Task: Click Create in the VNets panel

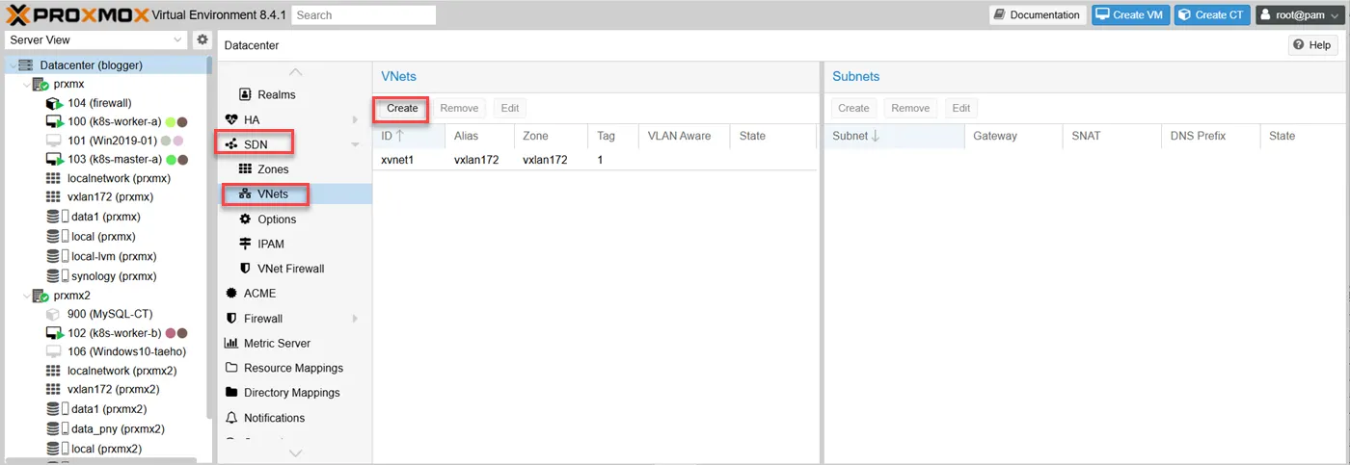Action: point(402,108)
